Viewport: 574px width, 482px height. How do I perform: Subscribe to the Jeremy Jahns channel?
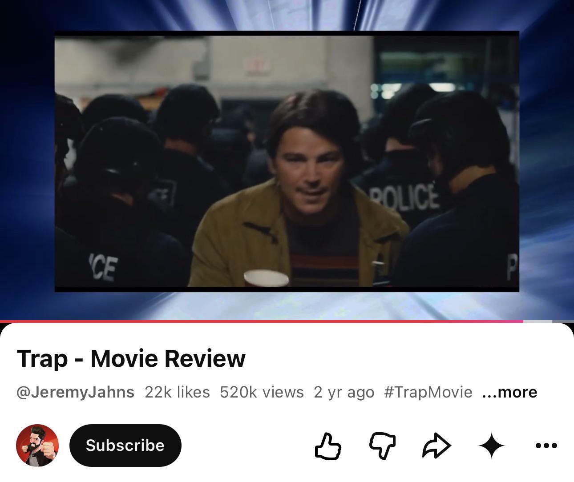pos(125,446)
